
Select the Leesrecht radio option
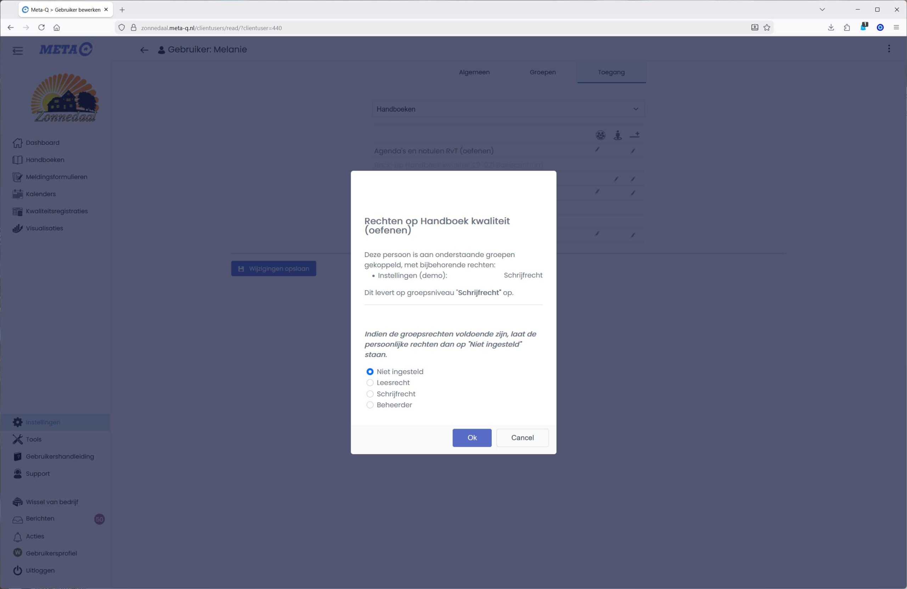click(x=370, y=383)
